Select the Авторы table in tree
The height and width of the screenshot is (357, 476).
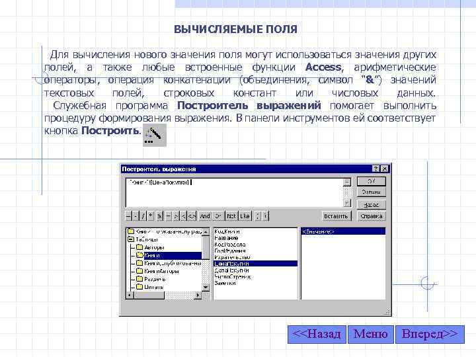[x=154, y=247]
